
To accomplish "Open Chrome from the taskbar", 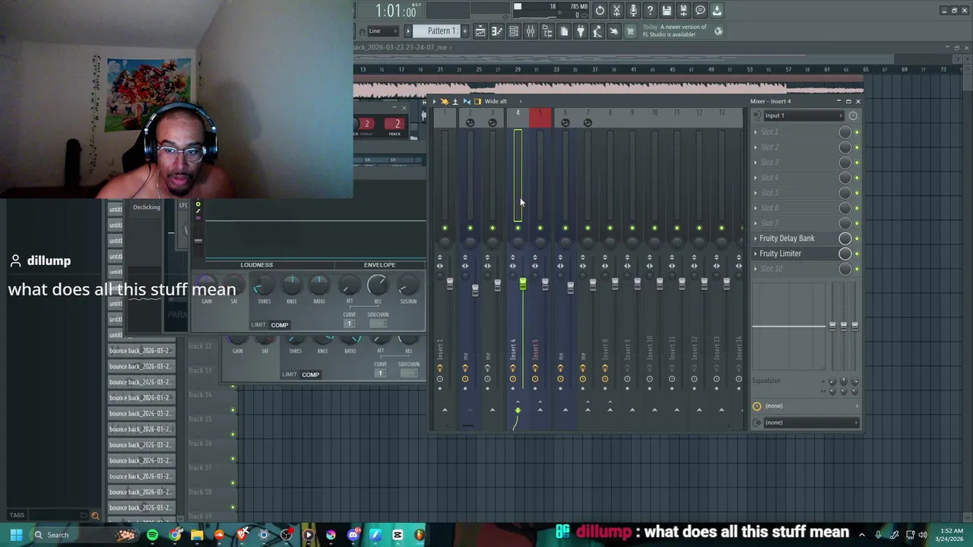I will [175, 535].
